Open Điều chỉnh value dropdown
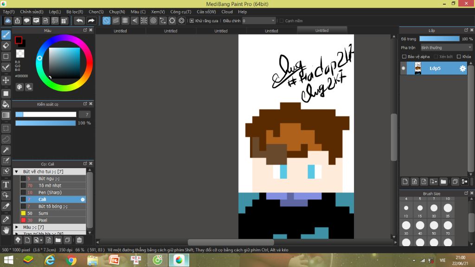This screenshot has width=475, height=267. pos(259,20)
